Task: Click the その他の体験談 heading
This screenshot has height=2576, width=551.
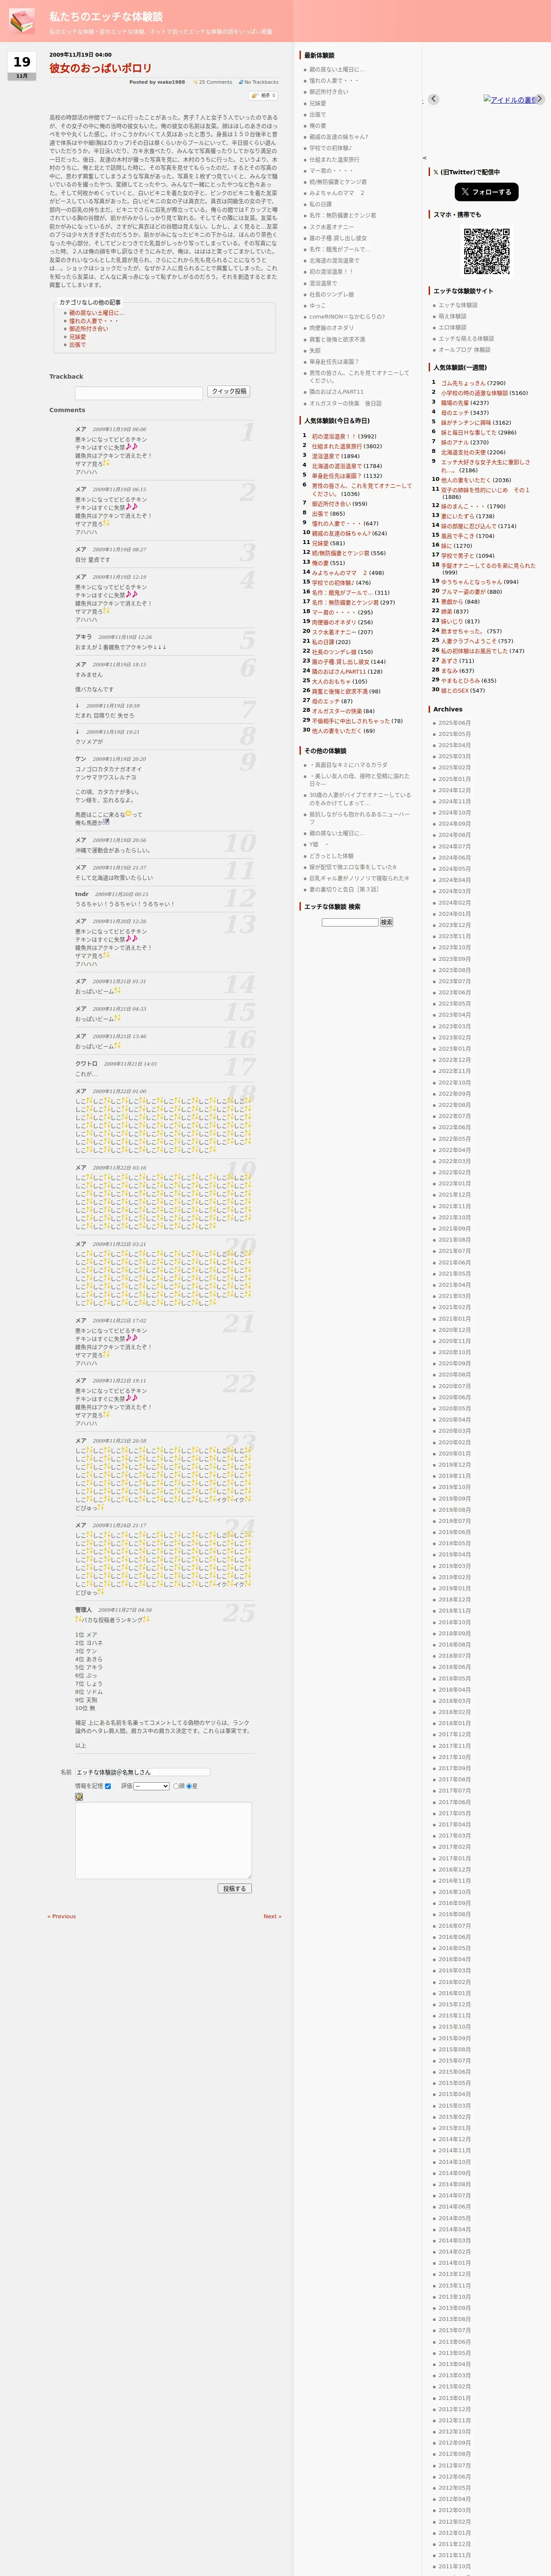Action: pos(325,751)
